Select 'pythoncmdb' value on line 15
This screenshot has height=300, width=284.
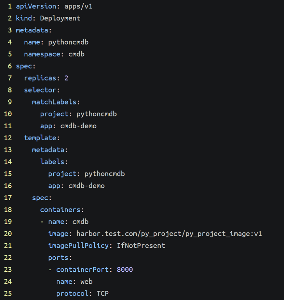pyautogui.click(x=105, y=174)
